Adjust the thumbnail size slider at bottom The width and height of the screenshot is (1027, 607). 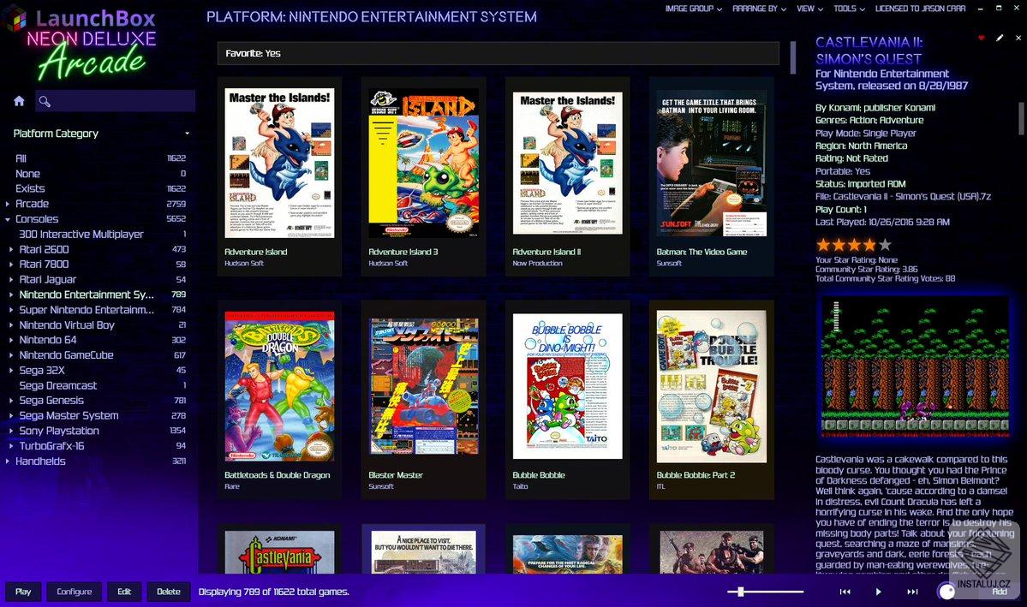pos(742,591)
